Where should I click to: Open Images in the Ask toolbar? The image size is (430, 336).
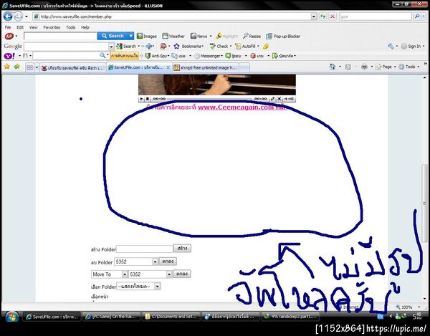pos(147,36)
